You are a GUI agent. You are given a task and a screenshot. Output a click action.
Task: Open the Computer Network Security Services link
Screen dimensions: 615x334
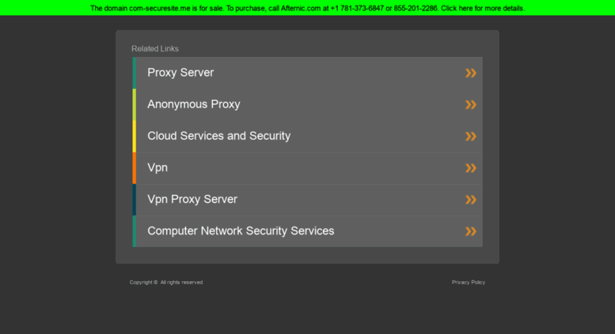pyautogui.click(x=241, y=231)
